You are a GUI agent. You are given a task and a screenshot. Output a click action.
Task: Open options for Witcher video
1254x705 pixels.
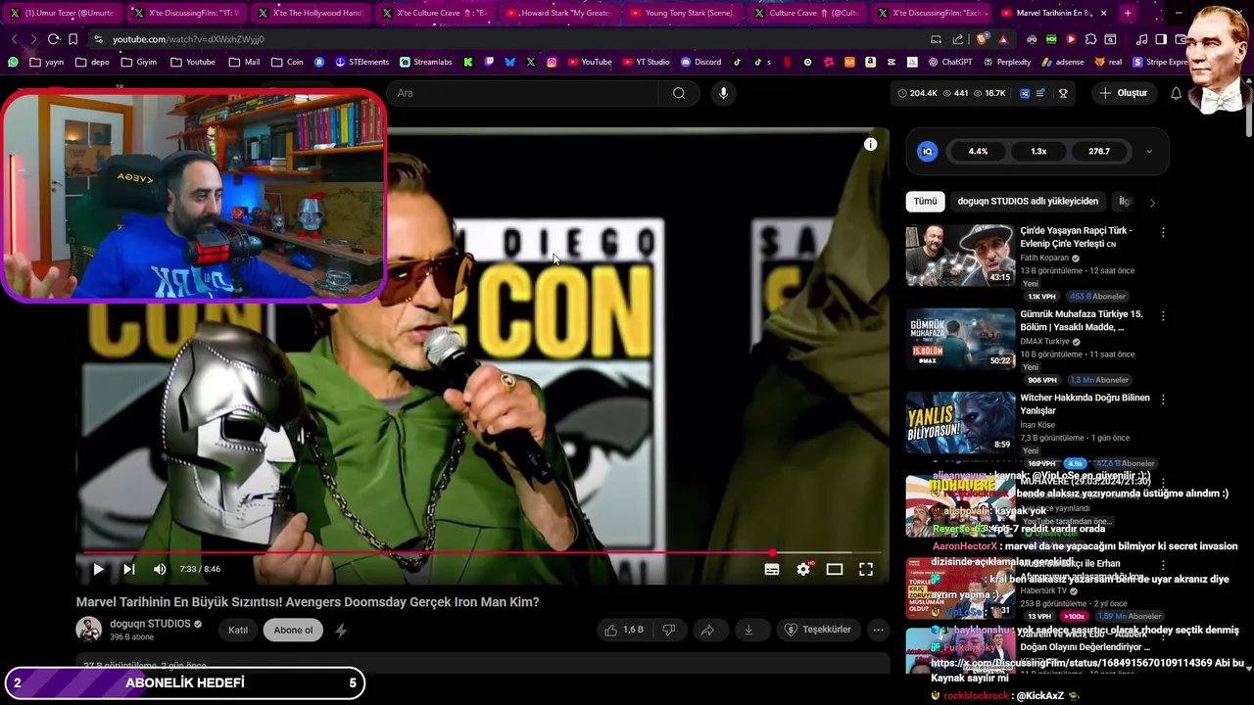point(1163,399)
